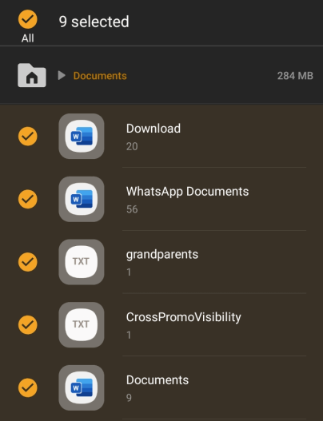Open the Documents breadcrumb path
Image resolution: width=323 pixels, height=421 pixels.
[x=100, y=76]
